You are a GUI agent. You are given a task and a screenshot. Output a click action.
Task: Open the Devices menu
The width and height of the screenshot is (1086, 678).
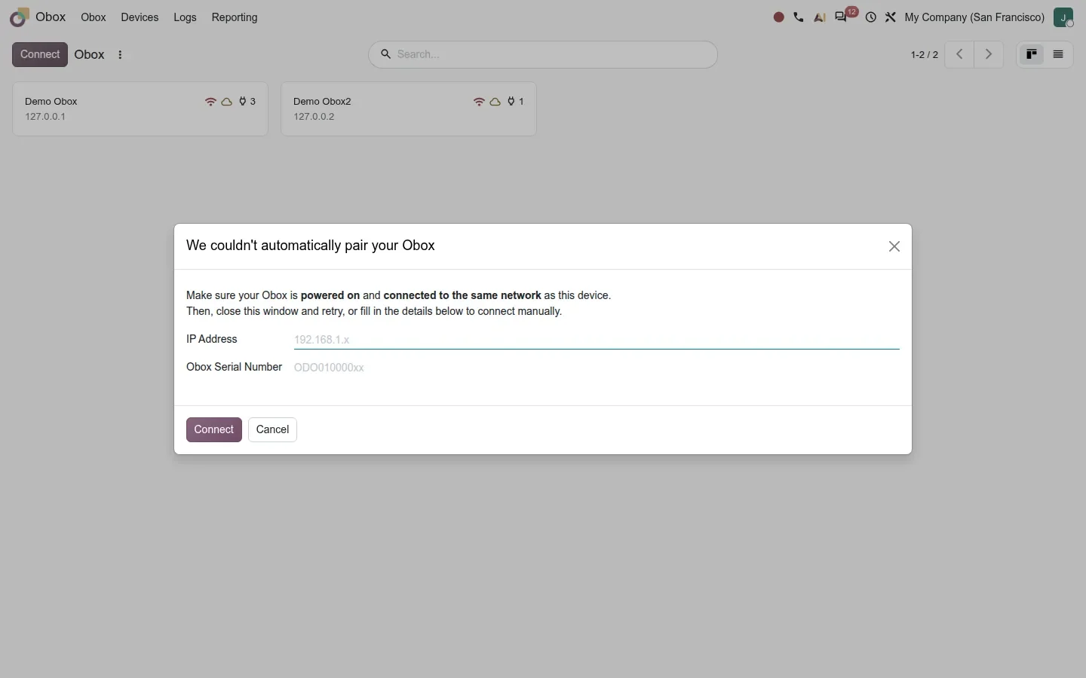point(140,17)
